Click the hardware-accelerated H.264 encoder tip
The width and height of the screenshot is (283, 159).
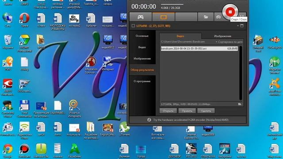click(x=191, y=120)
